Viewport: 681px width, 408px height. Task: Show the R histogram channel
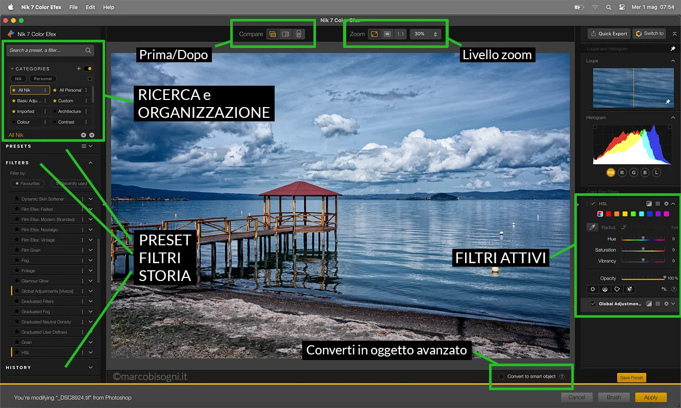point(622,172)
